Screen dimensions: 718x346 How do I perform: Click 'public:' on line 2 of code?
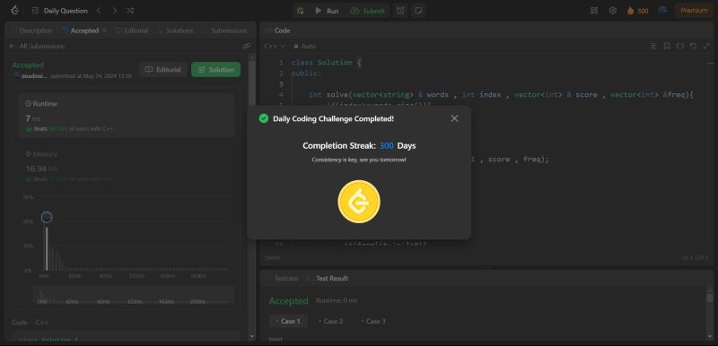coord(307,74)
